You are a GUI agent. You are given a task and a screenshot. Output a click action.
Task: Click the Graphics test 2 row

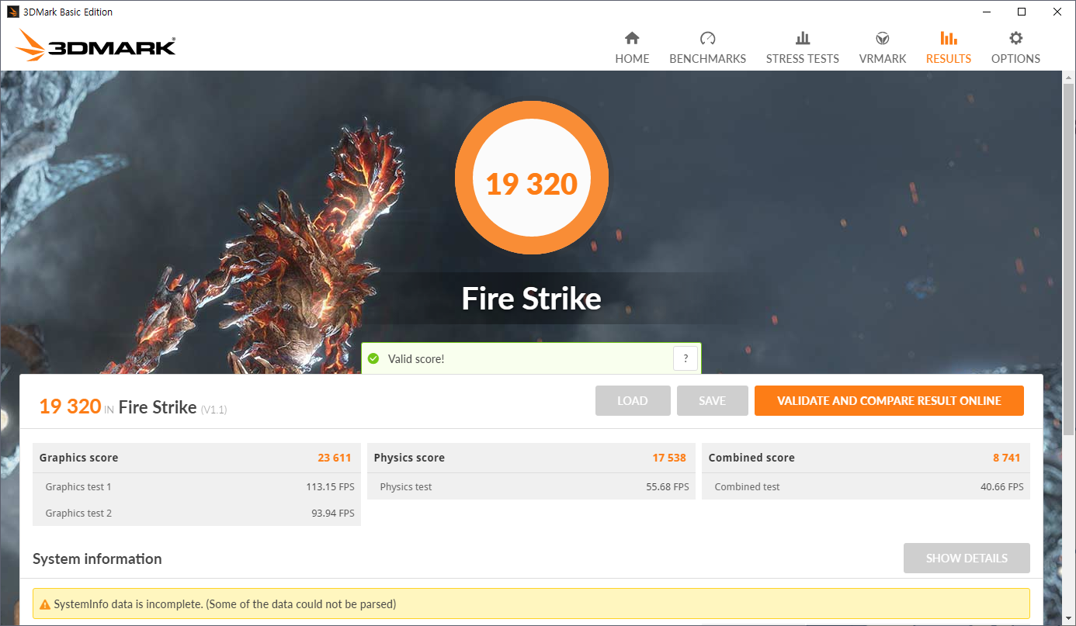(x=196, y=514)
